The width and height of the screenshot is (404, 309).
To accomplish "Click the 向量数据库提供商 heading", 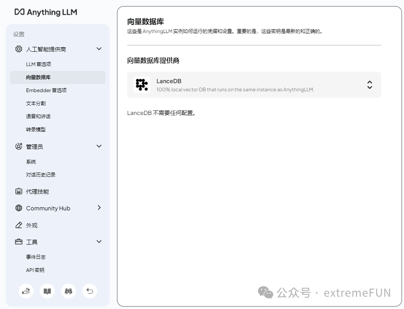I will pos(153,61).
